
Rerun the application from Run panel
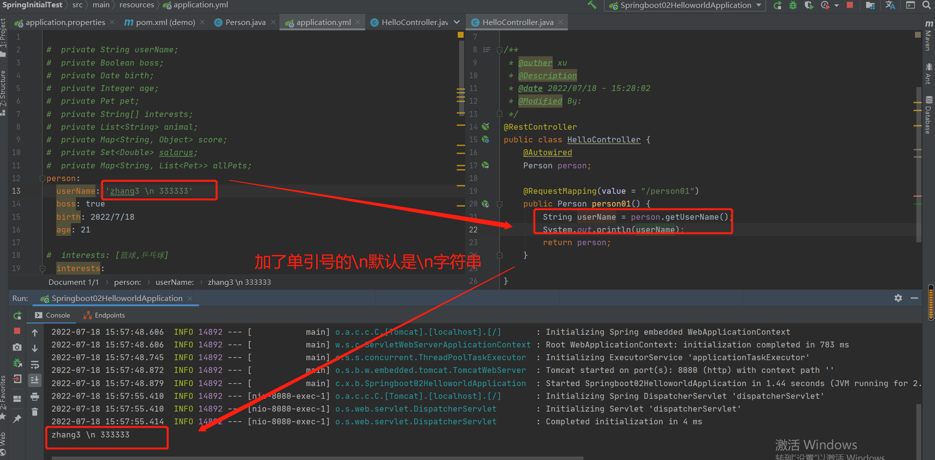tap(17, 316)
